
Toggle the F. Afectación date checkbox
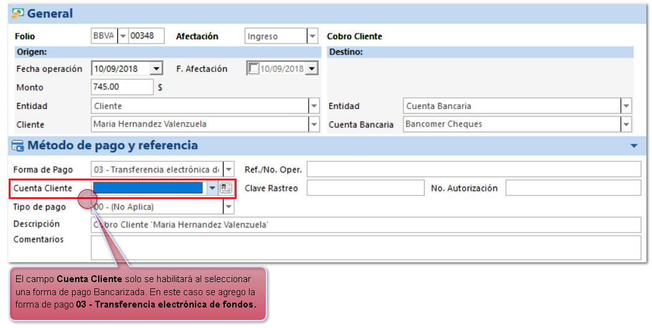(253, 68)
